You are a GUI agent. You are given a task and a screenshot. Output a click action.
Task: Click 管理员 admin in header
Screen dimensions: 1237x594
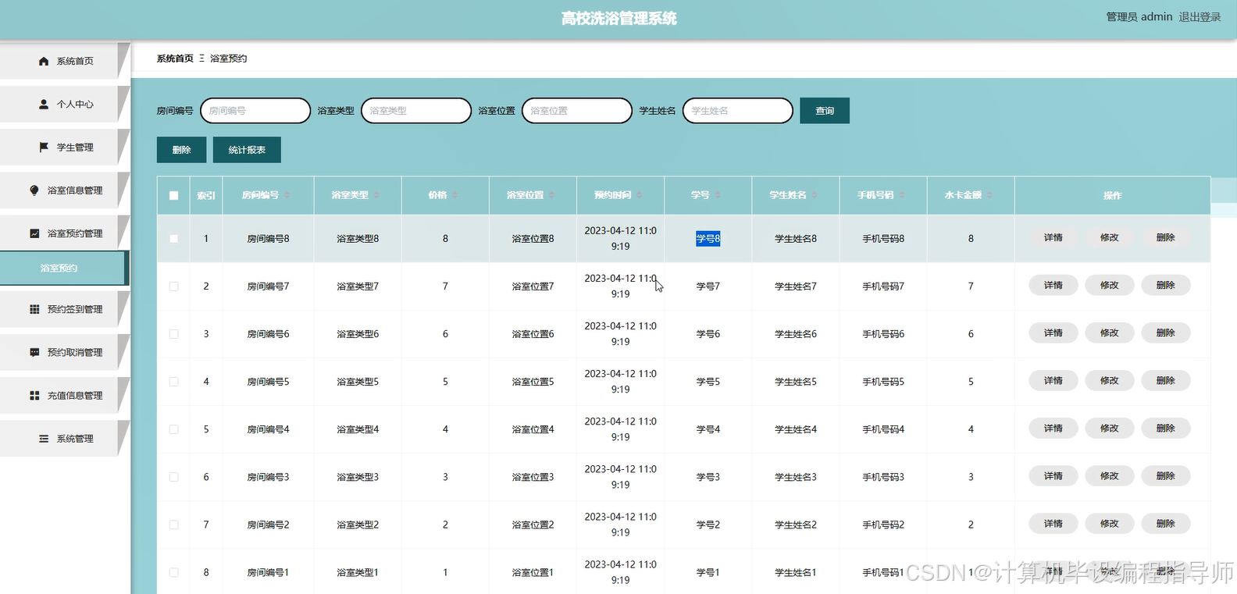pos(1139,16)
